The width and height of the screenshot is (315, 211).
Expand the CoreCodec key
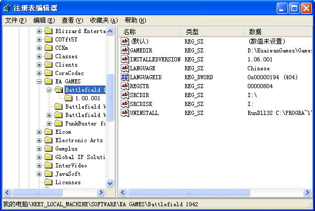click(x=39, y=73)
